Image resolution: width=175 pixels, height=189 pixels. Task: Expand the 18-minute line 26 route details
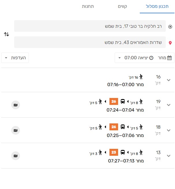pos(169,130)
